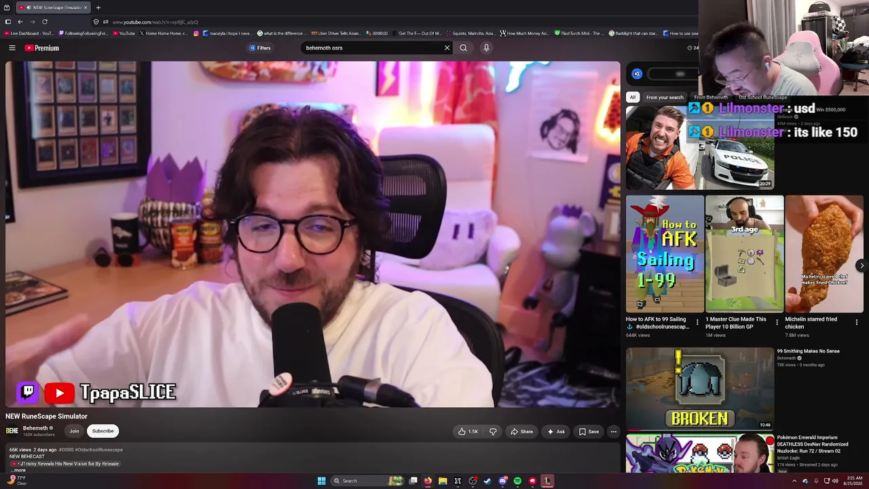Open the weather widget showing 77°F
Viewport: 869px width, 489px height.
pyautogui.click(x=17, y=480)
